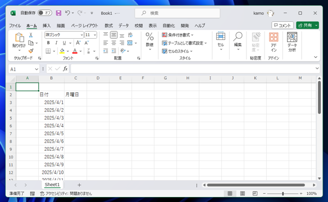The height and width of the screenshot is (202, 328).
Task: Click accessibility status (アクセシビリティ: 問題ありません)
Action: pyautogui.click(x=66, y=194)
